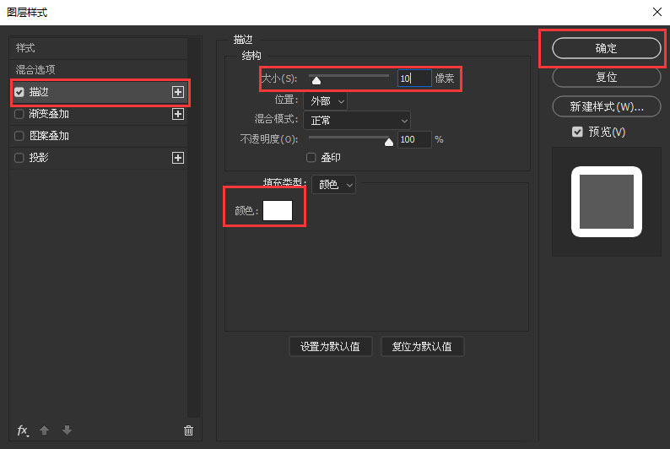Click the 大小 value field showing 10

414,78
